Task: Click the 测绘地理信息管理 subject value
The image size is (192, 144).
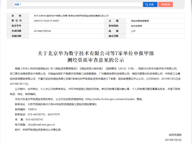Action: point(140,21)
